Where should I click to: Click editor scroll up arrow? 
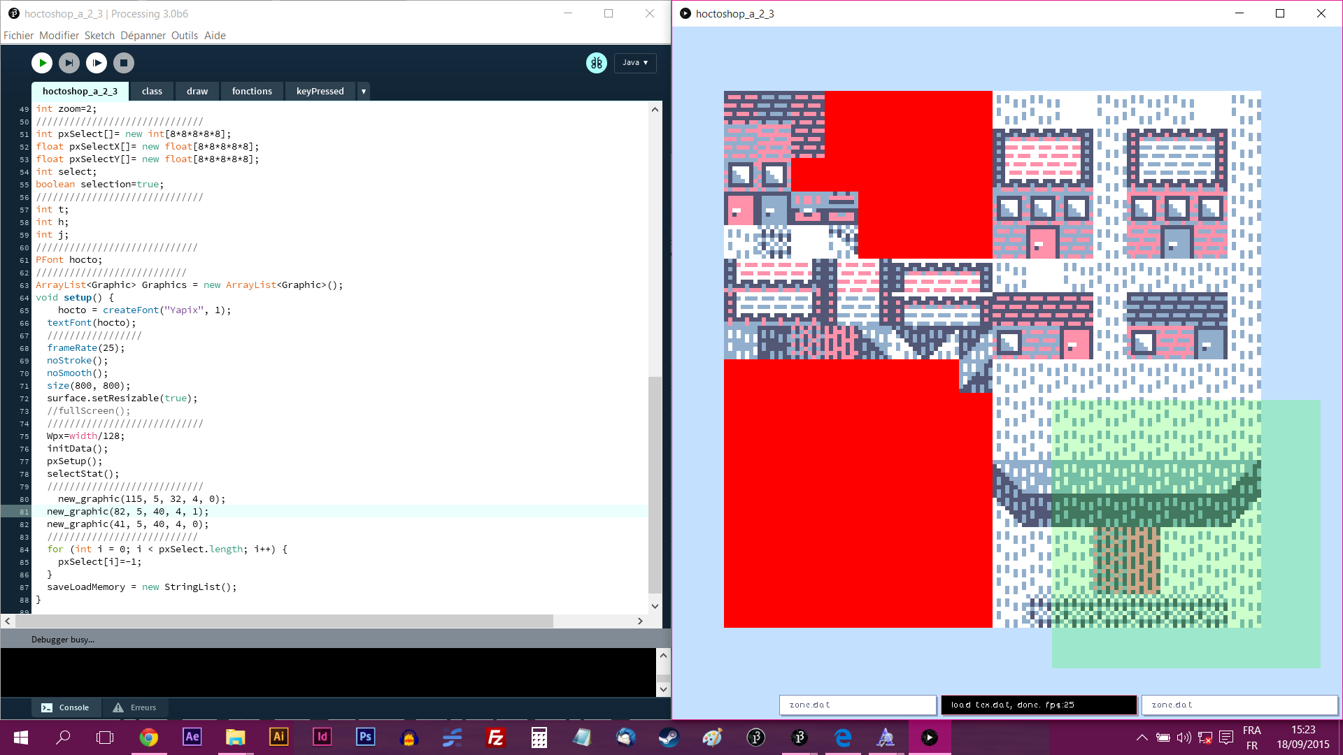tap(655, 109)
